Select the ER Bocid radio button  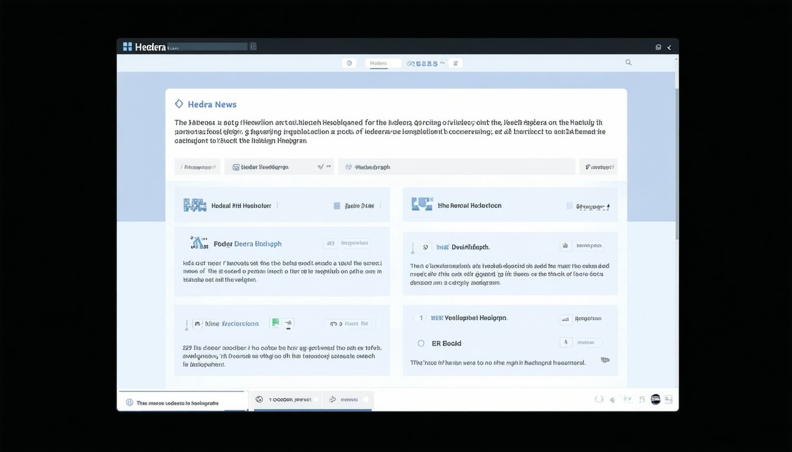pyautogui.click(x=421, y=343)
